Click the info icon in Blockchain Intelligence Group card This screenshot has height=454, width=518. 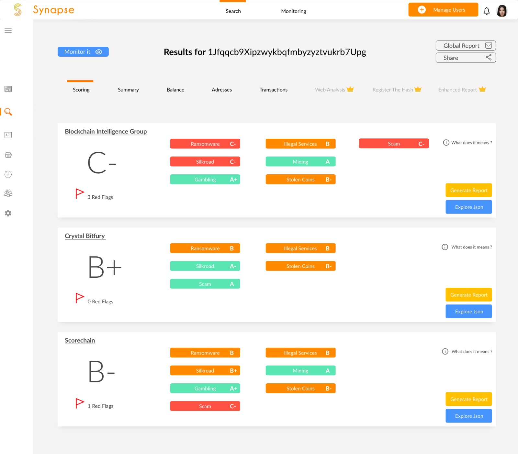pyautogui.click(x=446, y=143)
